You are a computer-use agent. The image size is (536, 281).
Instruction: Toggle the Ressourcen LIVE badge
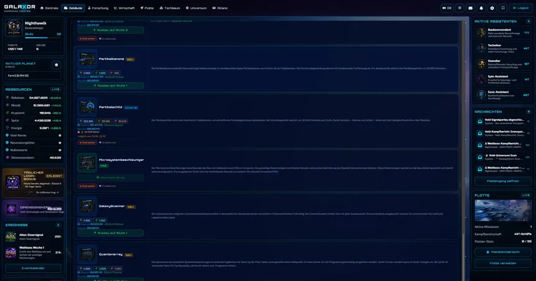tap(55, 90)
